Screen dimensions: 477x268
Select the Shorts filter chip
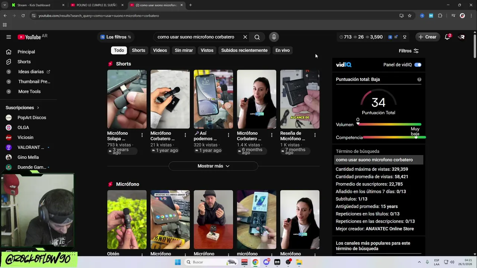tap(138, 50)
